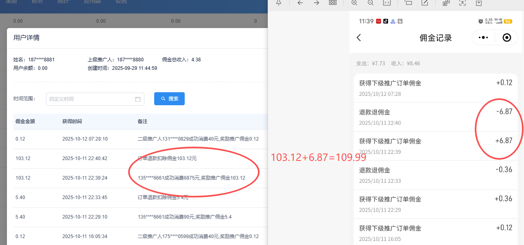Go to next image with right arrow
Screen dimensions: 524x245
(317, 2)
